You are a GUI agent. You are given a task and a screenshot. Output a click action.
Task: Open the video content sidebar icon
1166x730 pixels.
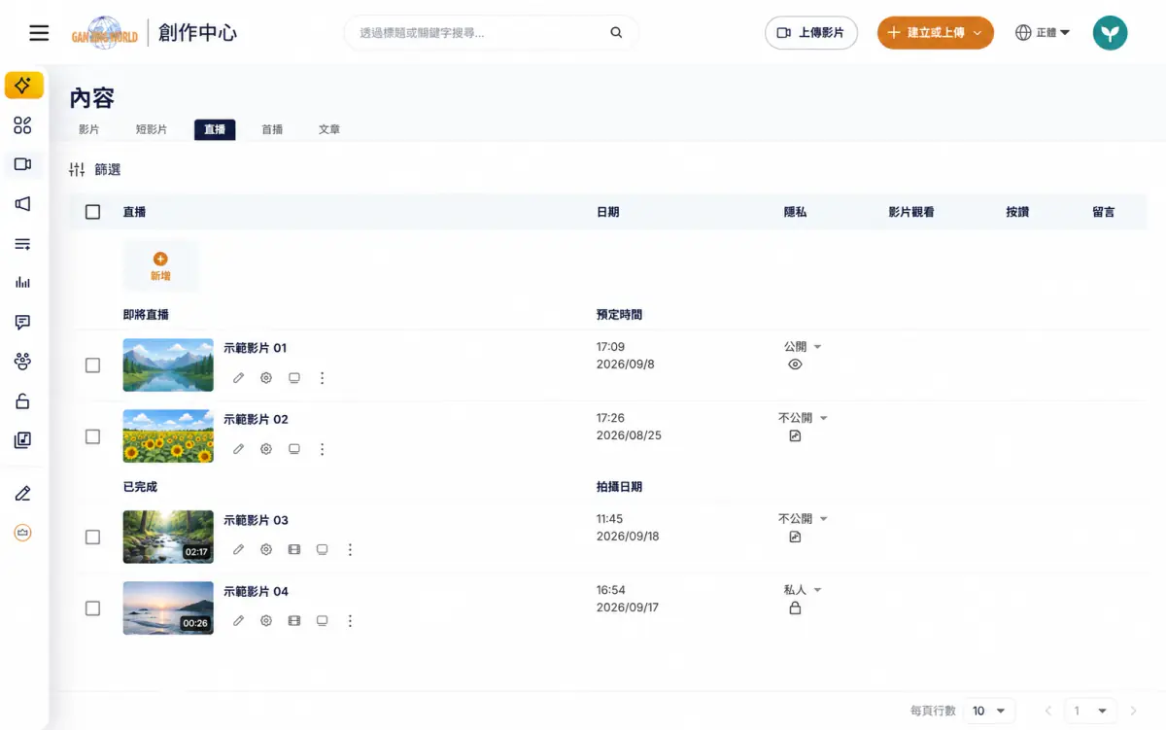22,164
